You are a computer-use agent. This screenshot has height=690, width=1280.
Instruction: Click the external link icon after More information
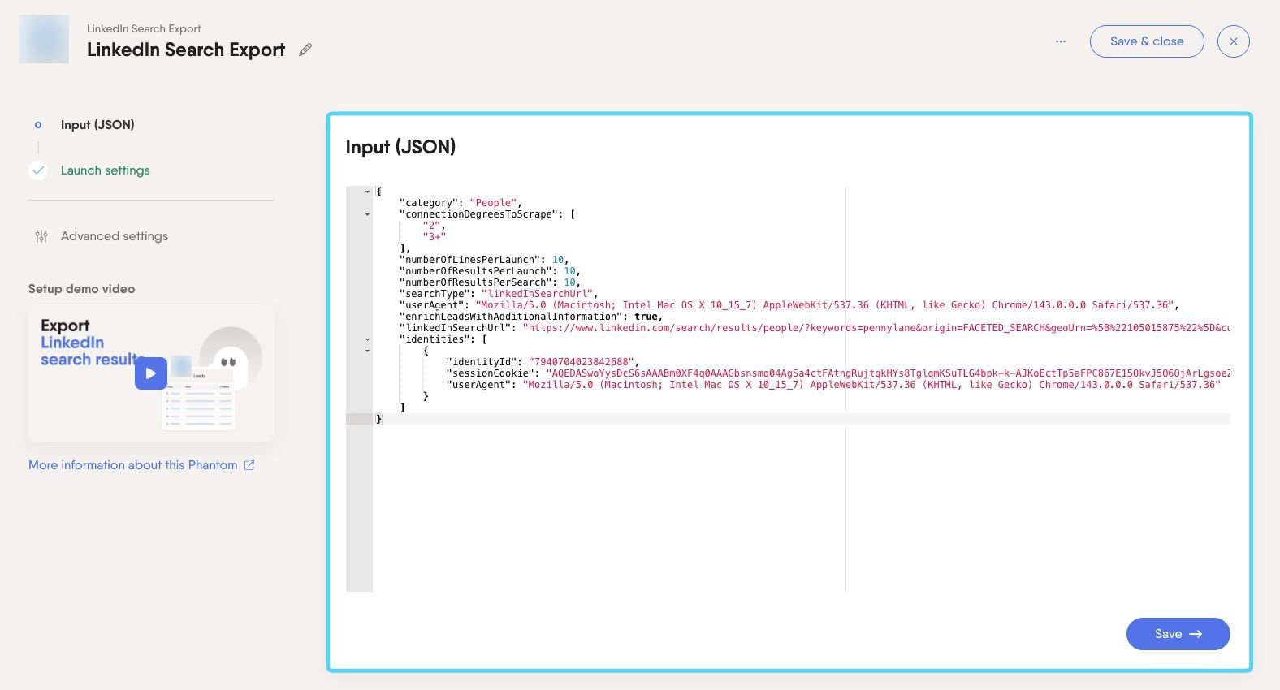[249, 465]
